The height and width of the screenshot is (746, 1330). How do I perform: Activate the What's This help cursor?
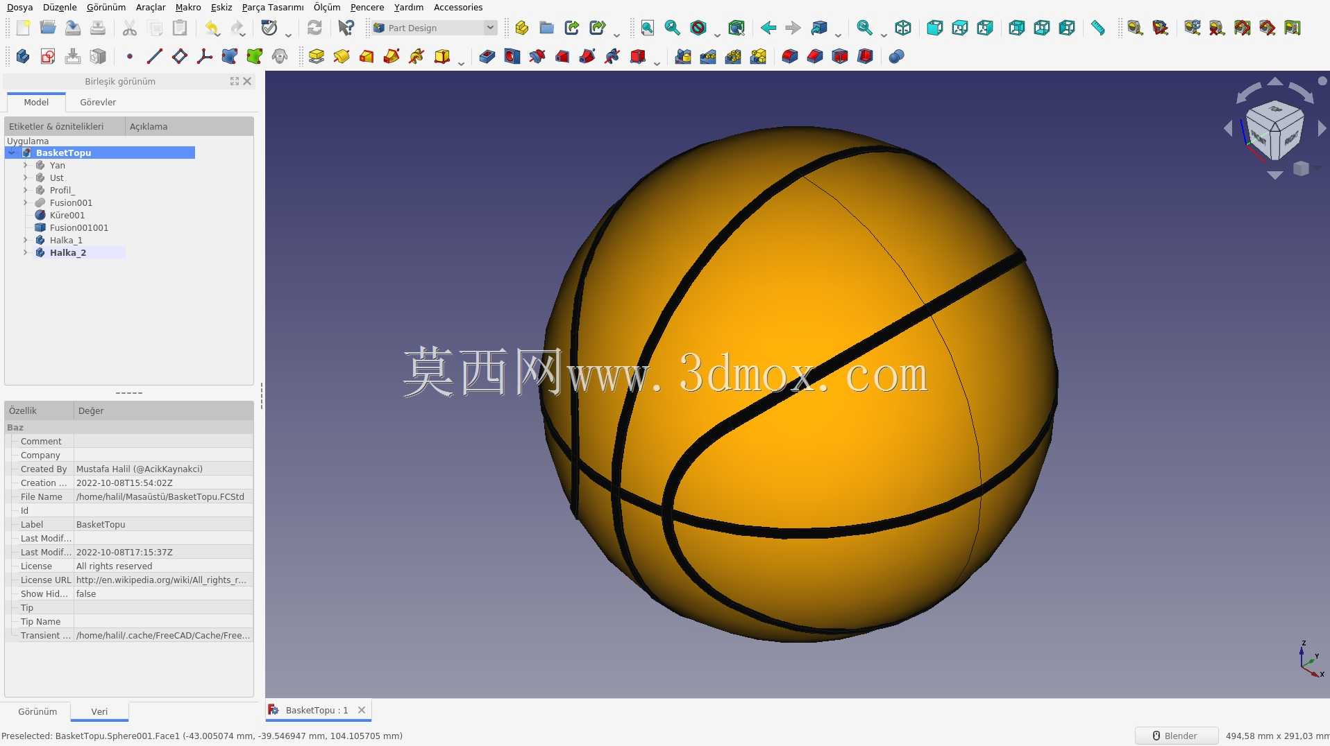point(346,28)
